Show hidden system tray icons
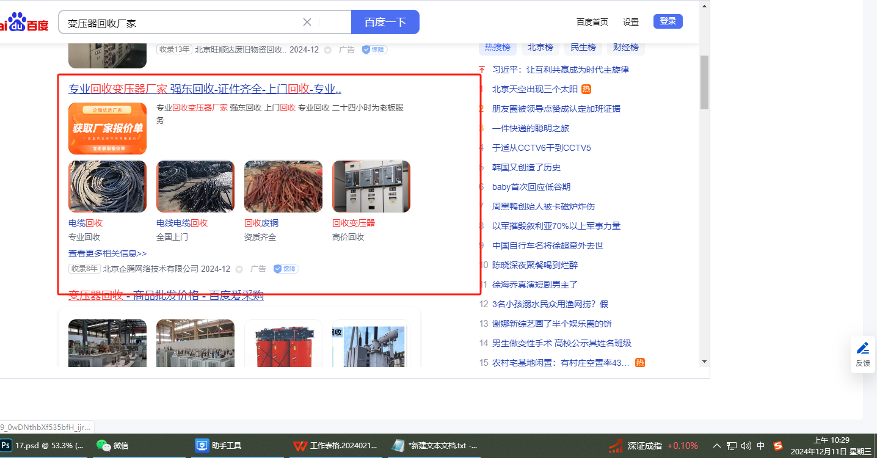 click(717, 446)
